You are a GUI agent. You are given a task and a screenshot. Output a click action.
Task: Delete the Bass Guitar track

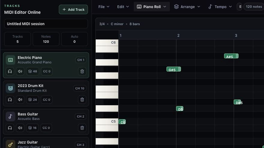point(82,128)
